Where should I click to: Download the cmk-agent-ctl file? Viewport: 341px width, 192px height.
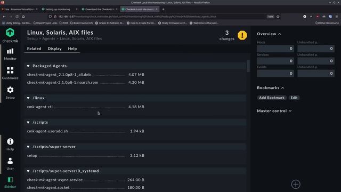tap(40, 107)
